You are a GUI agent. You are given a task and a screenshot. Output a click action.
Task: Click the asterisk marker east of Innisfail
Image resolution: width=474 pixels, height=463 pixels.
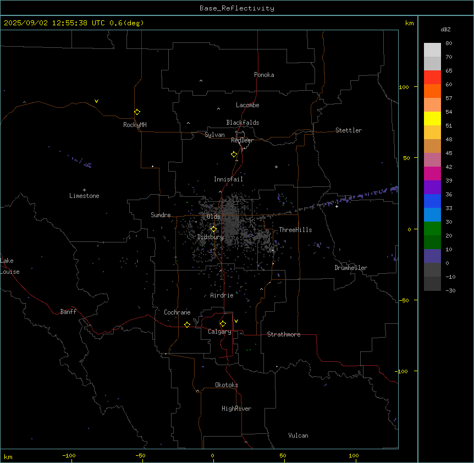point(276,167)
